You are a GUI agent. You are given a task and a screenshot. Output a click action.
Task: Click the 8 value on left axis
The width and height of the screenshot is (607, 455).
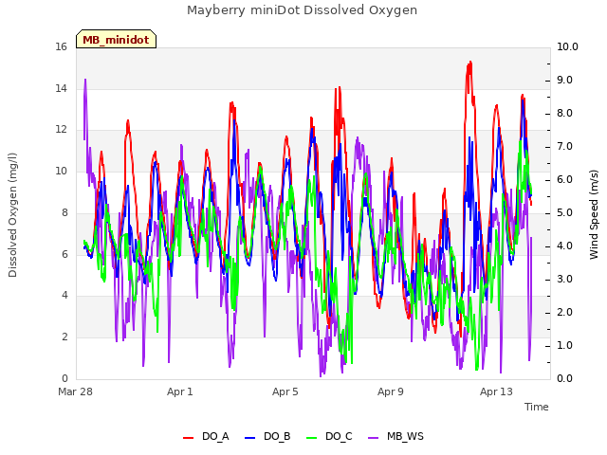point(64,212)
